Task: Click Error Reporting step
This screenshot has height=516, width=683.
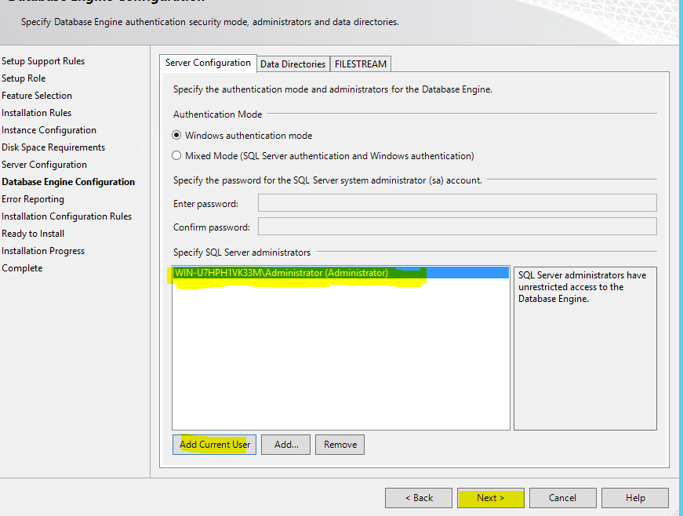Action: (x=33, y=199)
